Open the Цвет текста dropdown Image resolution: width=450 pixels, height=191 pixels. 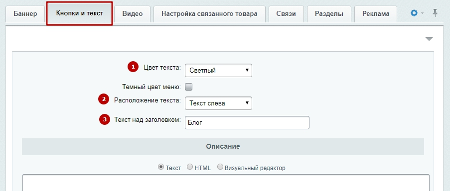pyautogui.click(x=218, y=71)
